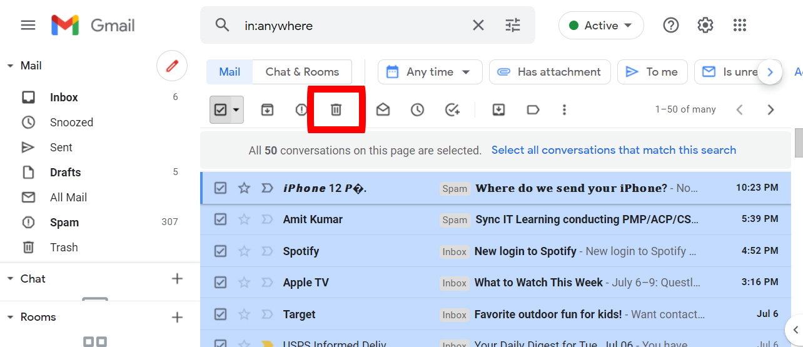803x347 pixels.
Task: Open the main menu hamburger icon
Action: pos(28,25)
